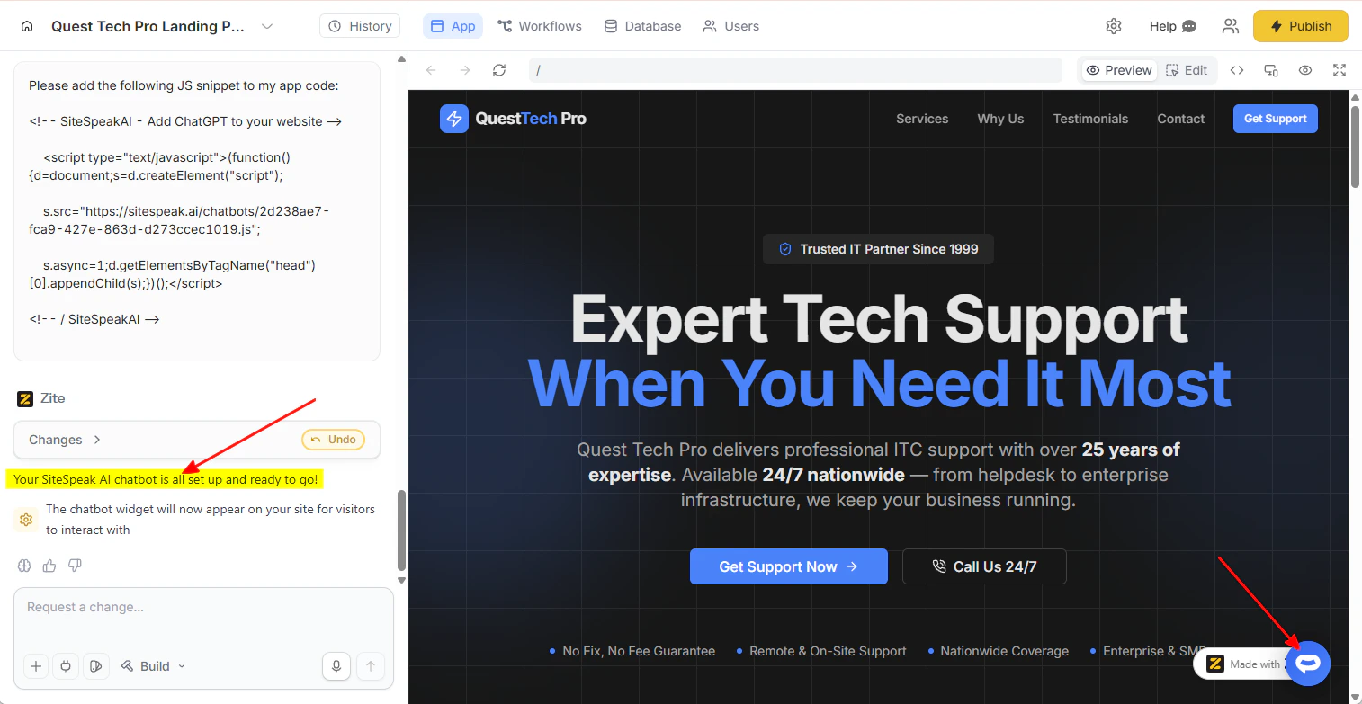Open settings with the gear icon
Viewport: 1362px width, 704px height.
point(1114,26)
